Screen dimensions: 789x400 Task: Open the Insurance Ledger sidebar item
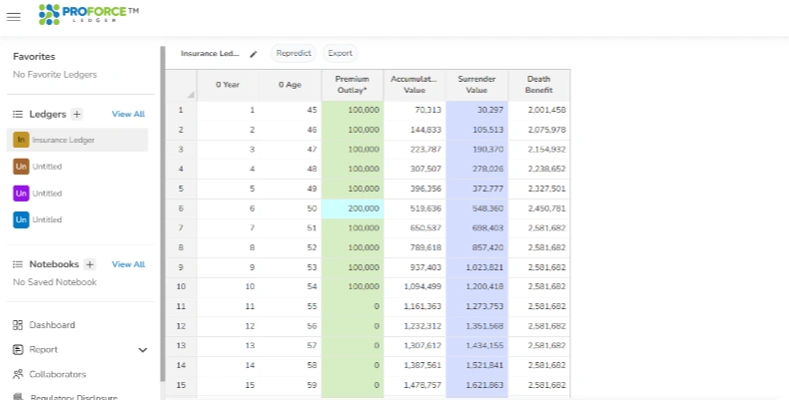tap(78, 140)
